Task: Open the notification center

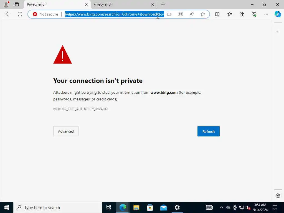Action: (x=275, y=207)
